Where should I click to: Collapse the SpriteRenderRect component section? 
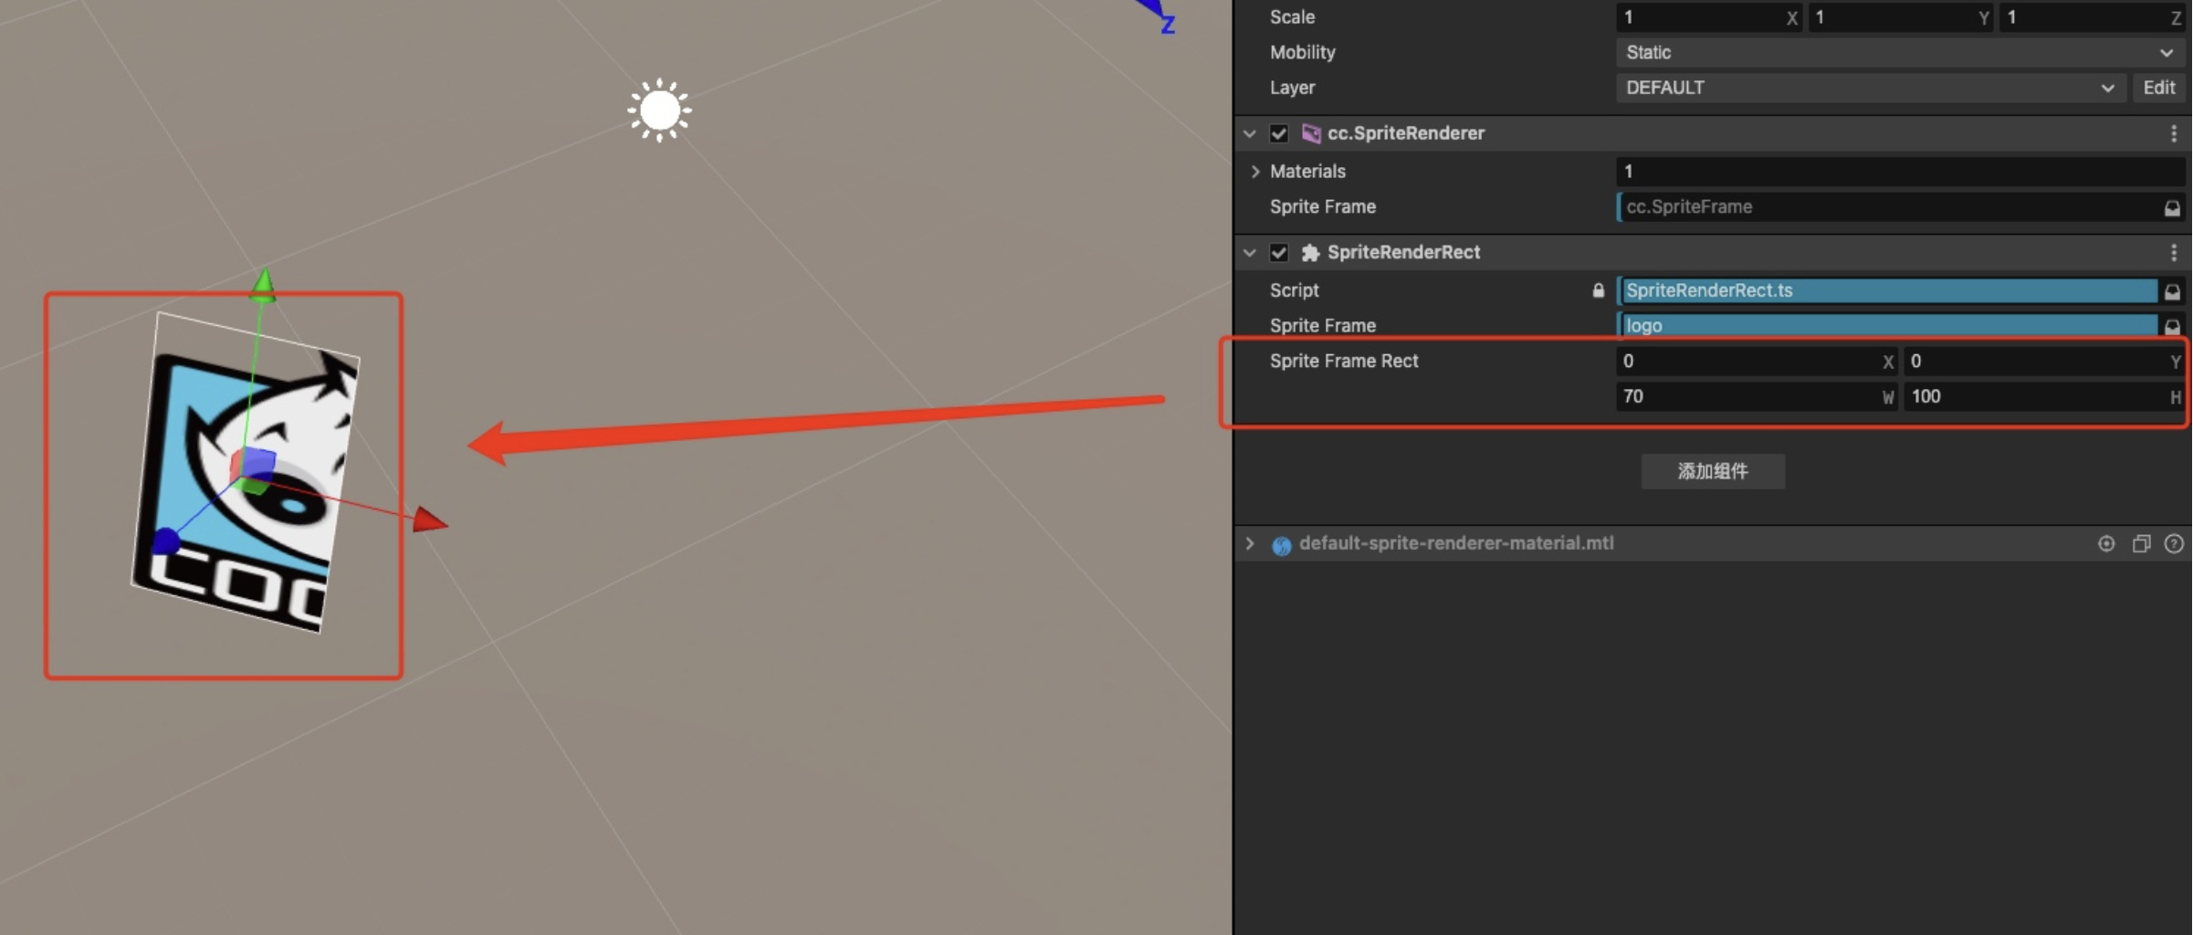(x=1250, y=253)
